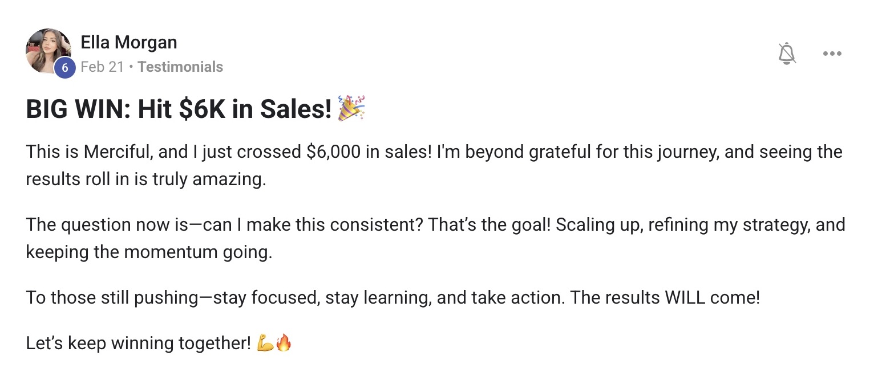Click the level 6 badge
The height and width of the screenshot is (372, 882).
(65, 68)
